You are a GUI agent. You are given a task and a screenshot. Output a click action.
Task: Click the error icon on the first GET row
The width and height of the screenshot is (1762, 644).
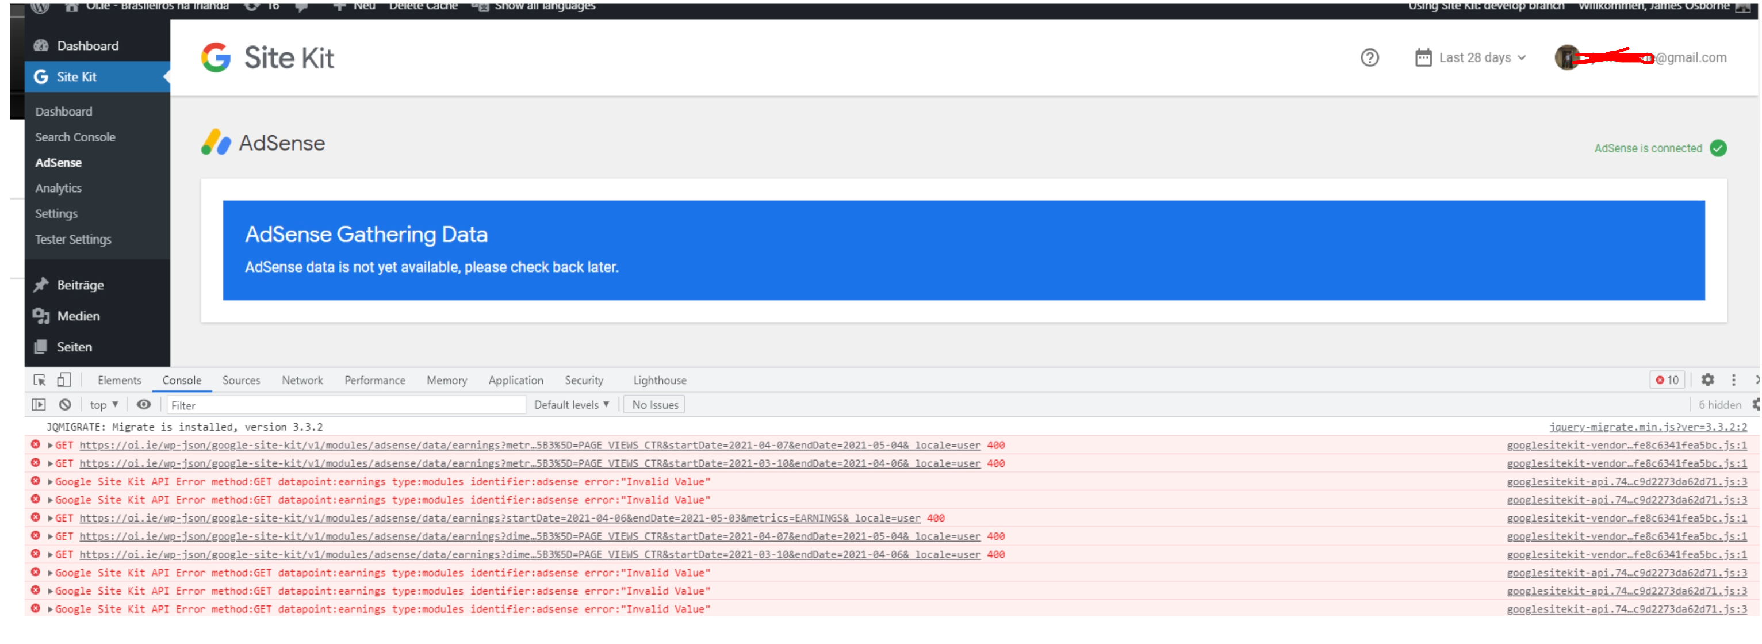pos(36,444)
